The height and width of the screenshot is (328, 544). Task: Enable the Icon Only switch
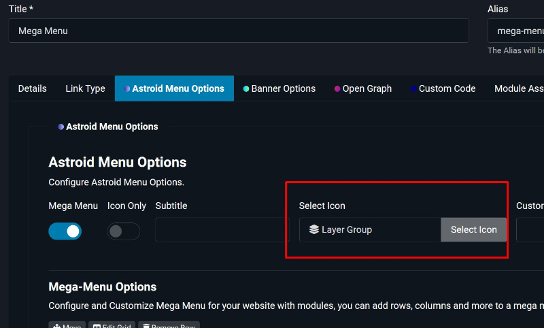[x=123, y=231]
